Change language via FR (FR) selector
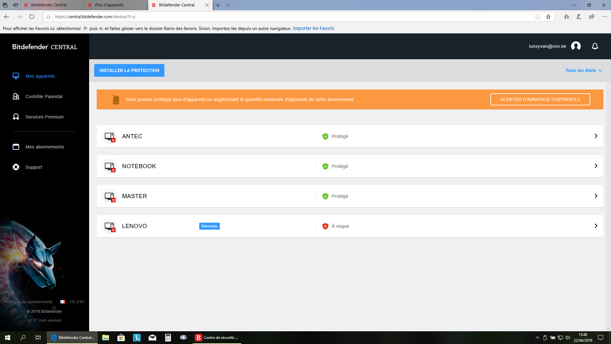The image size is (611, 344). coord(72,302)
